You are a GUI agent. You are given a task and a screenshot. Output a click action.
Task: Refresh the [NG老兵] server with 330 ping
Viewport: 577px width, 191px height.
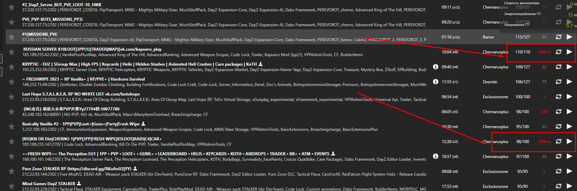point(558,112)
